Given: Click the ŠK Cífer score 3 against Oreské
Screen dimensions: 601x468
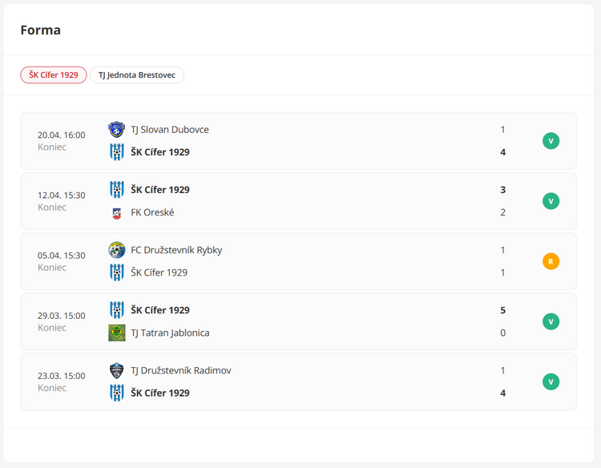Looking at the screenshot, I should [503, 190].
